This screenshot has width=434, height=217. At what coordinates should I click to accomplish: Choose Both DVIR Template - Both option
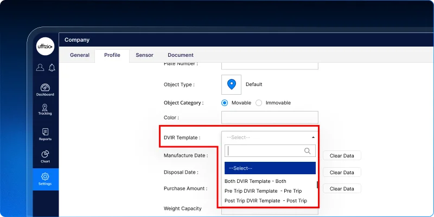click(x=255, y=181)
